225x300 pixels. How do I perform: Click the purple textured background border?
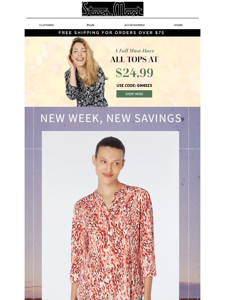tap(33, 191)
